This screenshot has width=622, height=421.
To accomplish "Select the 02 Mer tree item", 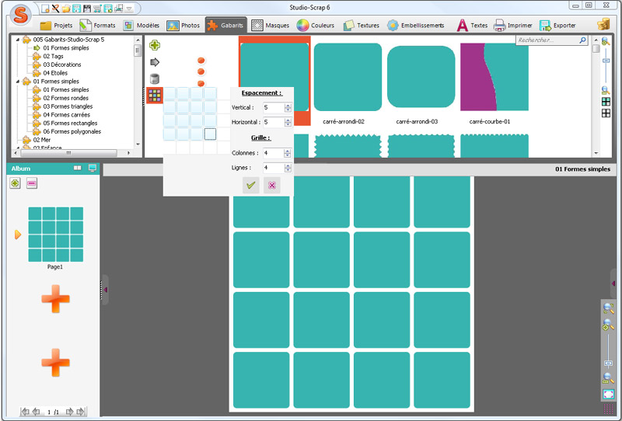I will coord(42,140).
